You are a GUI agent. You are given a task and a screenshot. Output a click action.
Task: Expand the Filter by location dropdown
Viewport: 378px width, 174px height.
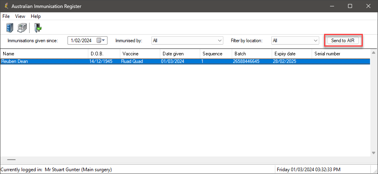click(316, 41)
